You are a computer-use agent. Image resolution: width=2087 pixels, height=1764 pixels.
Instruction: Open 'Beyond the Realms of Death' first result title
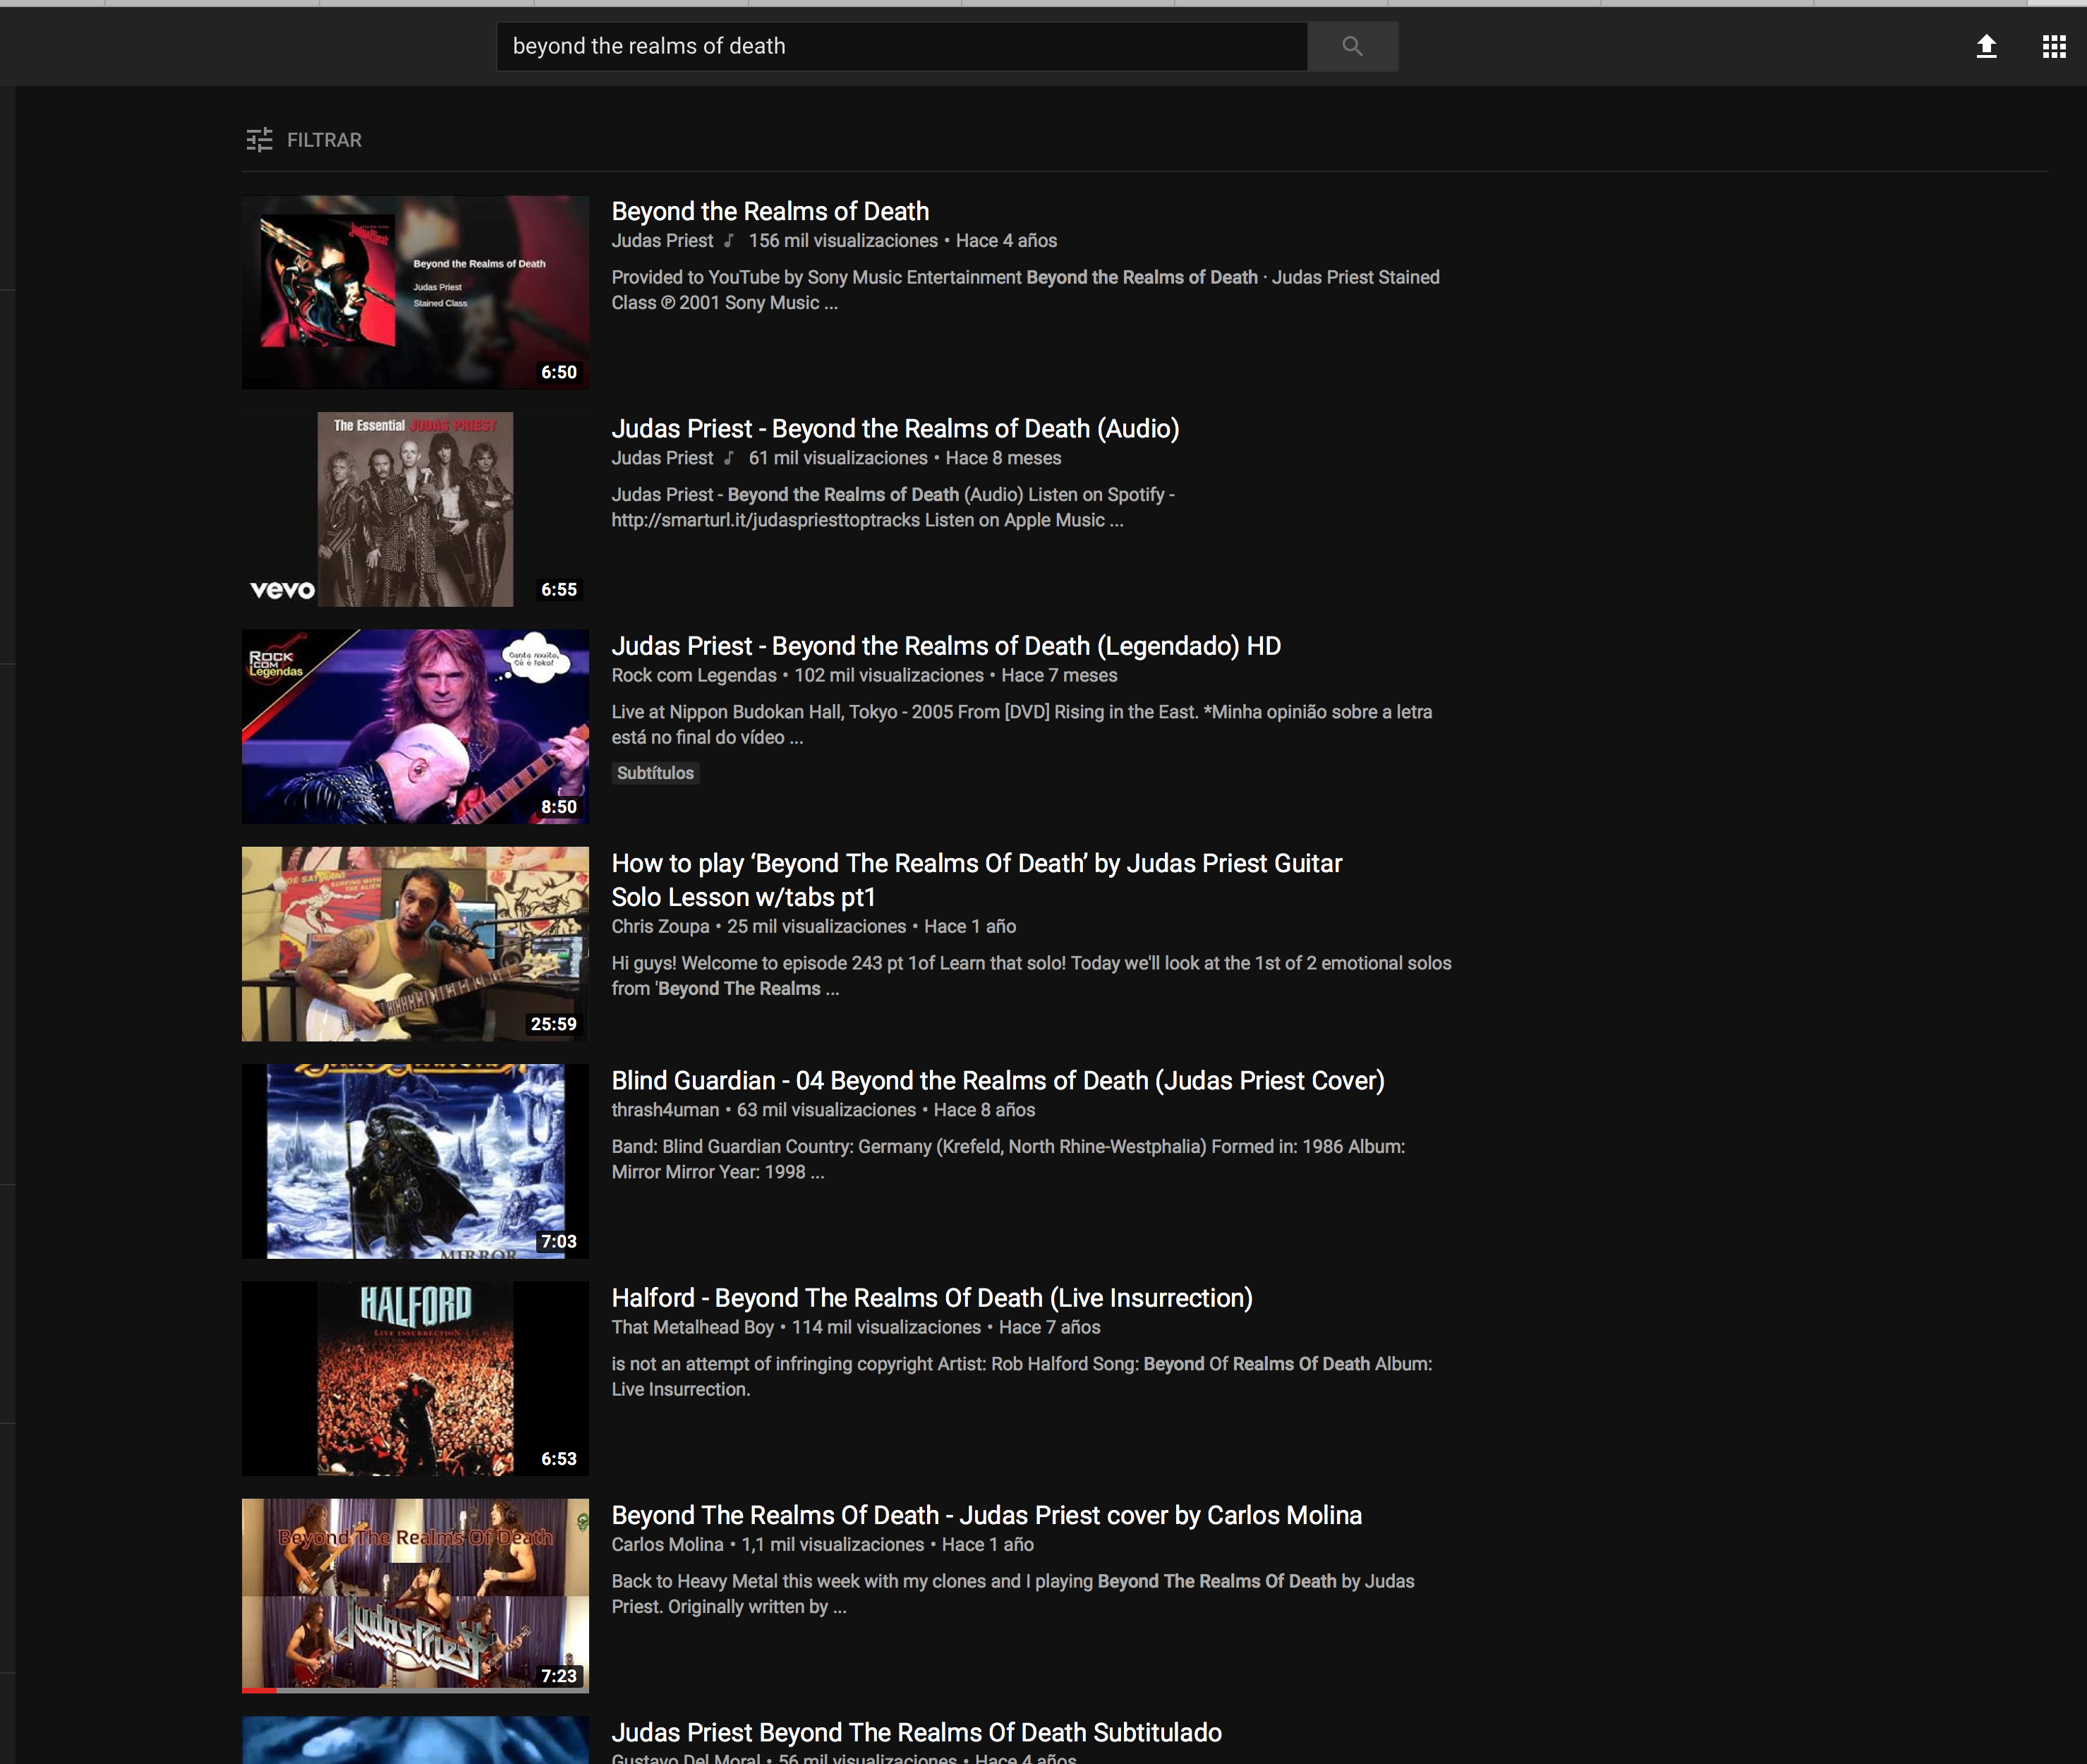(770, 211)
